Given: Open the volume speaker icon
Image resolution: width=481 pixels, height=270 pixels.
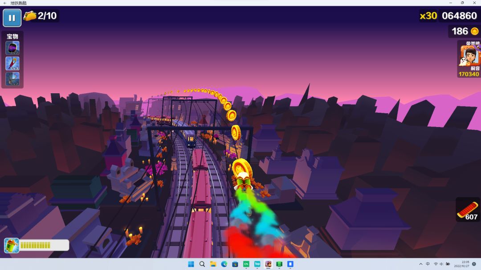Looking at the screenshot, I should click(441, 264).
